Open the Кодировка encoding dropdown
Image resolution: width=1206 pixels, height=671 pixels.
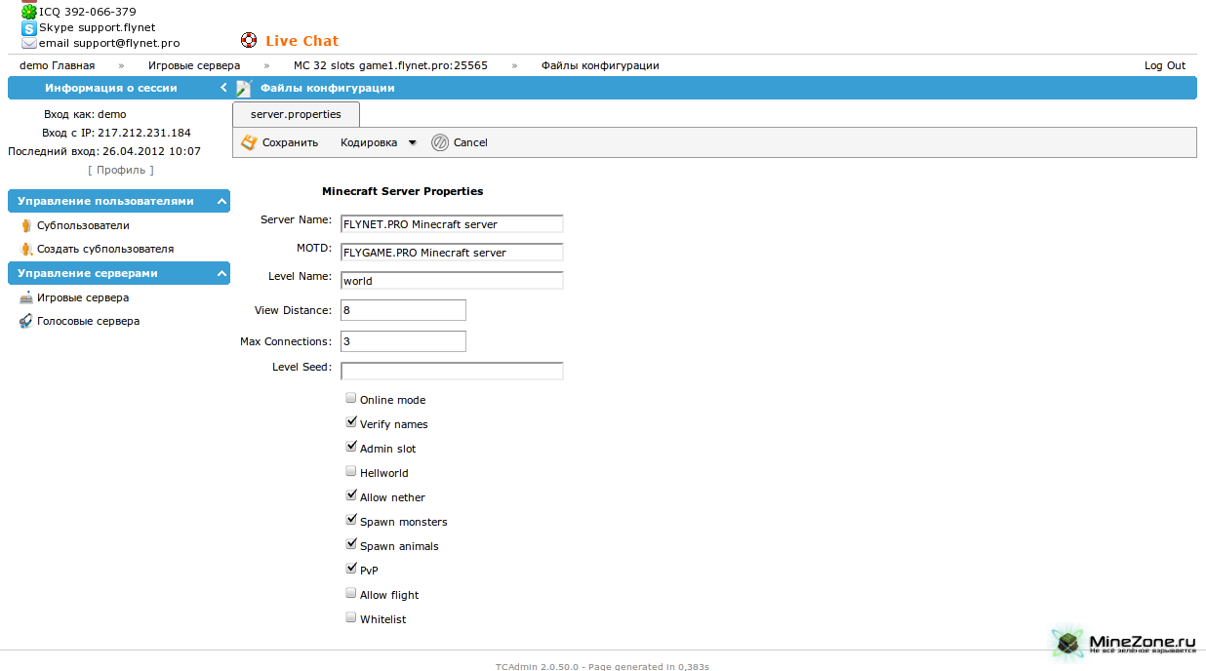(x=378, y=142)
